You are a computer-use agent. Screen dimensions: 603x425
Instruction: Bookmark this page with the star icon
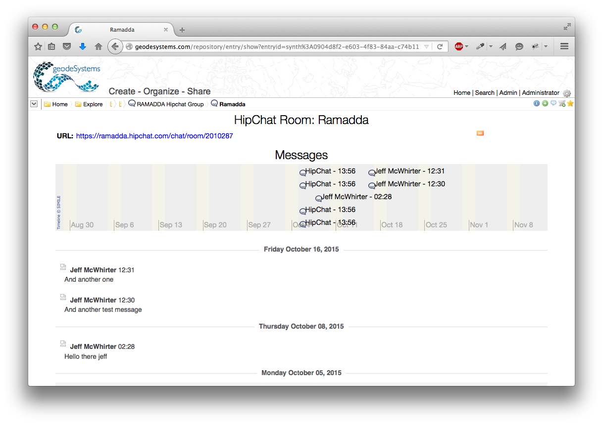click(x=38, y=46)
